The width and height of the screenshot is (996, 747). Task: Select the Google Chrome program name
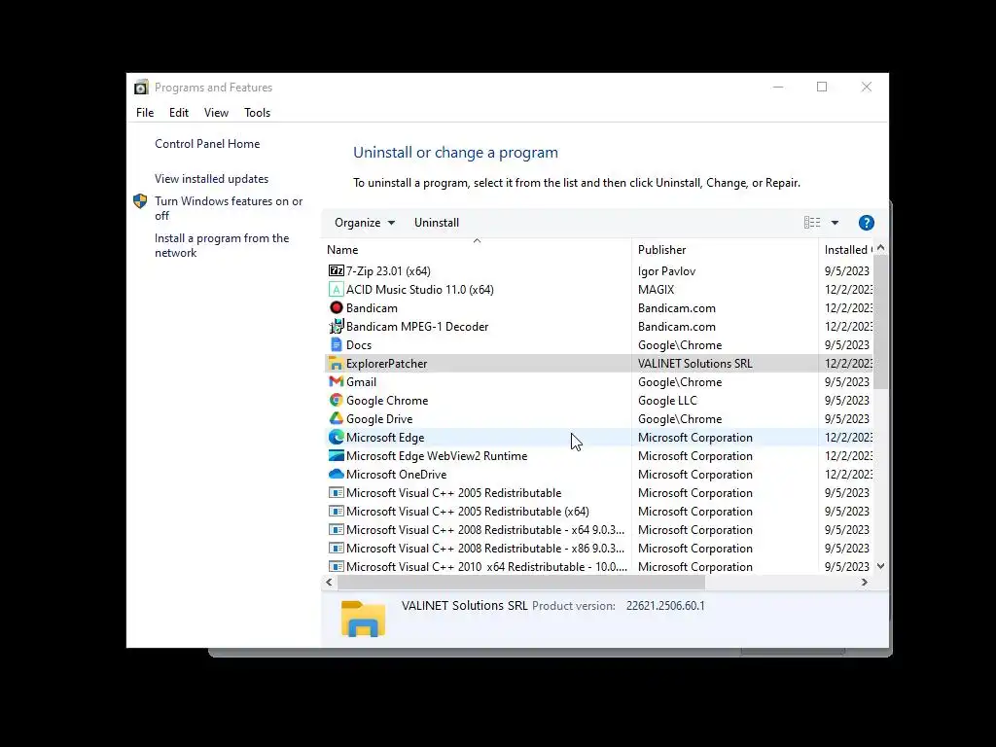point(387,400)
